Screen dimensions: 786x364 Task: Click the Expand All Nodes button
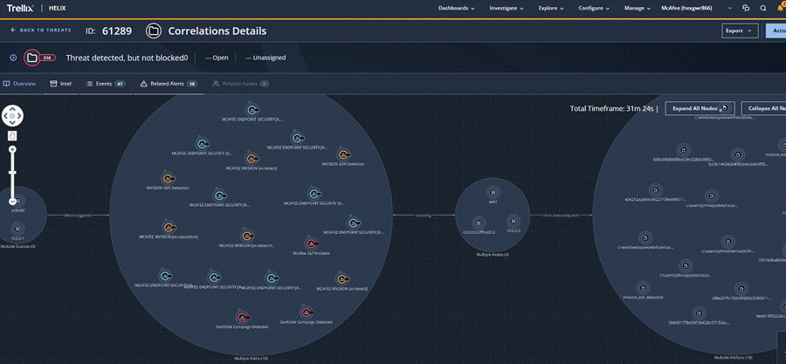point(700,108)
